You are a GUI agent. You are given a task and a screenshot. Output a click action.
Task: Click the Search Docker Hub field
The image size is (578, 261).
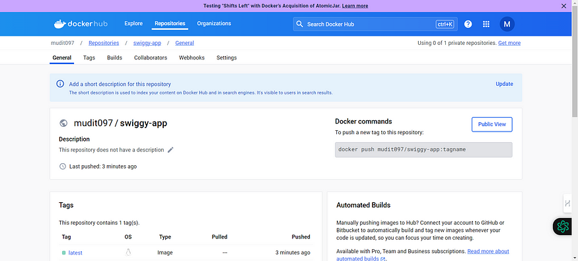pos(375,24)
